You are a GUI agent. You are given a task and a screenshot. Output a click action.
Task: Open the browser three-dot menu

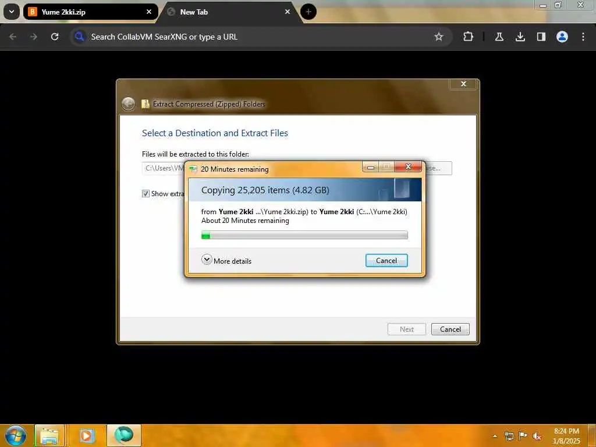pyautogui.click(x=583, y=37)
